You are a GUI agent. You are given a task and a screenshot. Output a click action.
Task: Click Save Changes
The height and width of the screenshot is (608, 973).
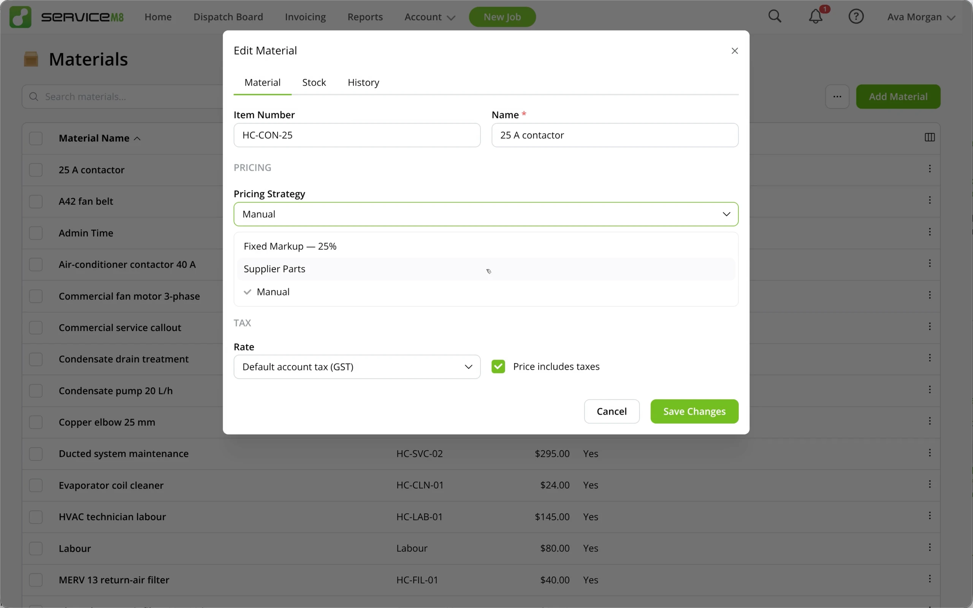click(694, 411)
